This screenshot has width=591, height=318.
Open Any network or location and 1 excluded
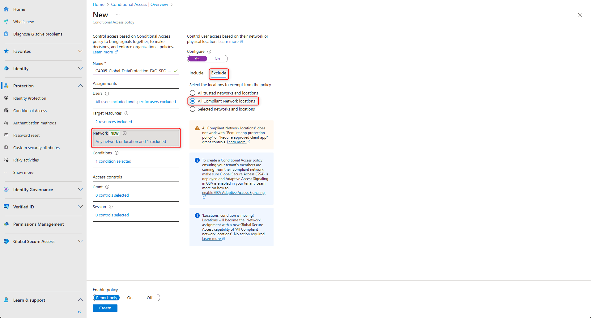(131, 141)
